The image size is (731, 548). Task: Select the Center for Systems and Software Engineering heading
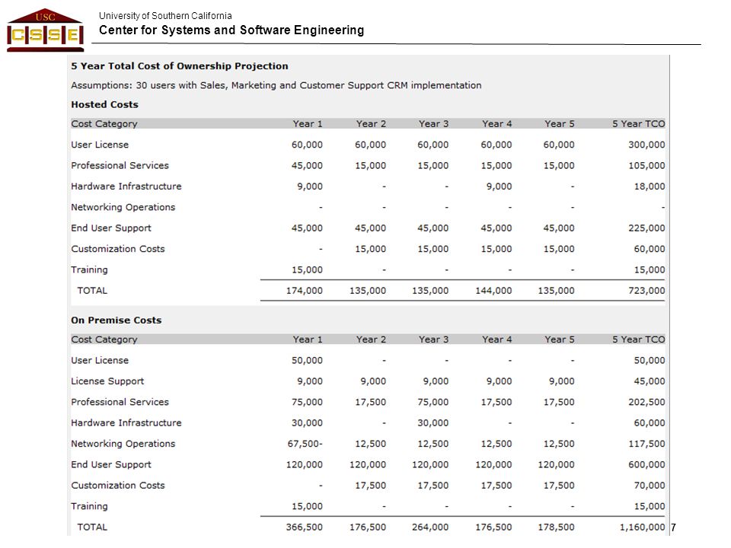pyautogui.click(x=231, y=30)
